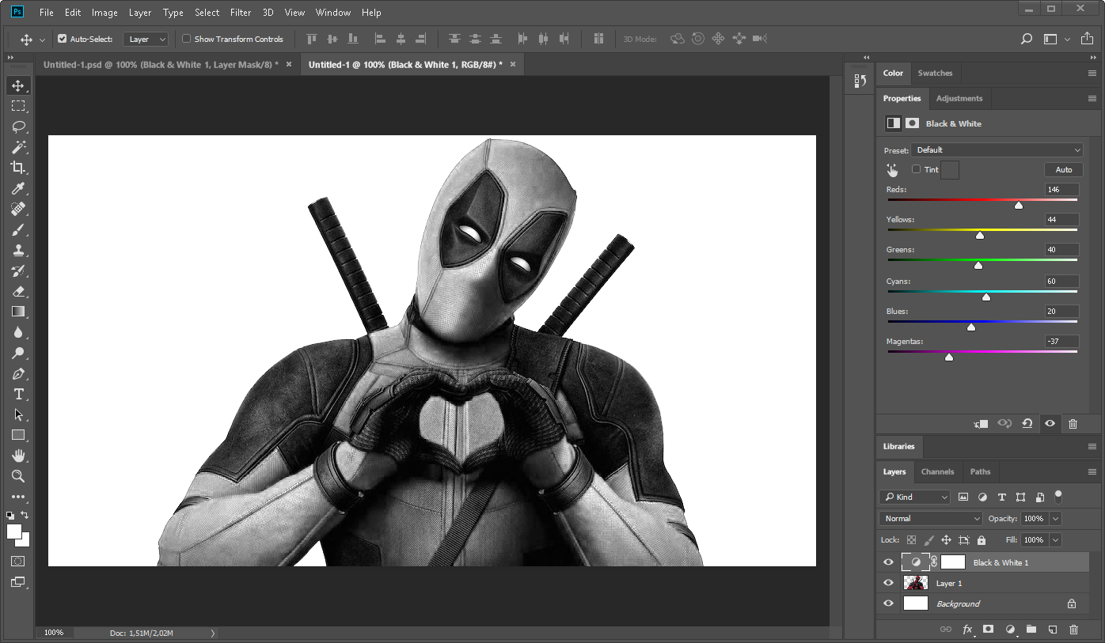
Task: Click the Auto button
Action: tap(1064, 169)
